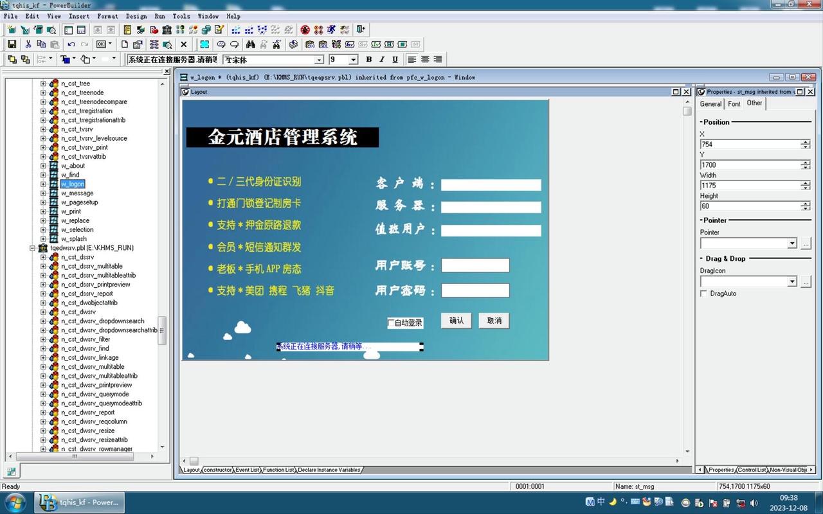Enable the DragAuto checkbox

(704, 294)
